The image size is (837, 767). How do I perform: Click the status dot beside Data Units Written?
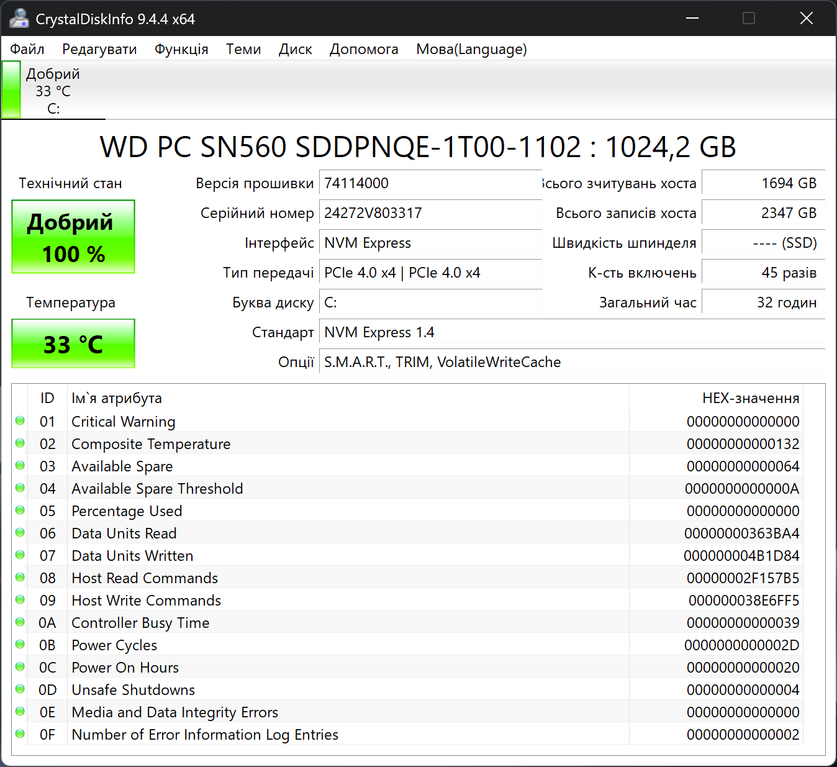pyautogui.click(x=20, y=555)
